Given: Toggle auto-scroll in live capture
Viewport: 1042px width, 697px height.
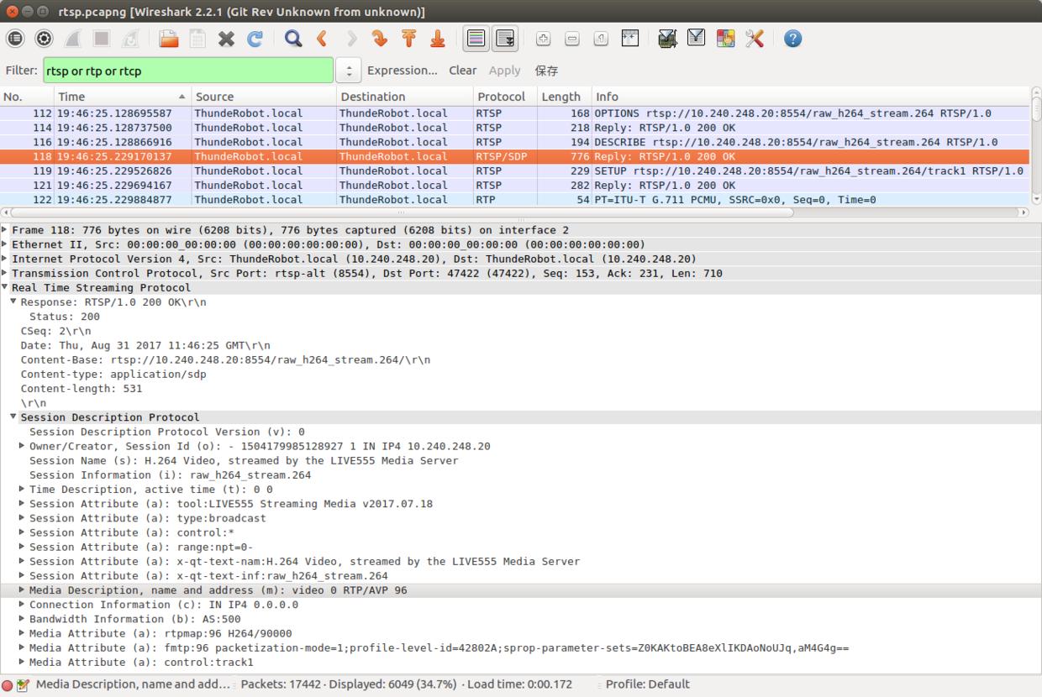Looking at the screenshot, I should click(505, 39).
